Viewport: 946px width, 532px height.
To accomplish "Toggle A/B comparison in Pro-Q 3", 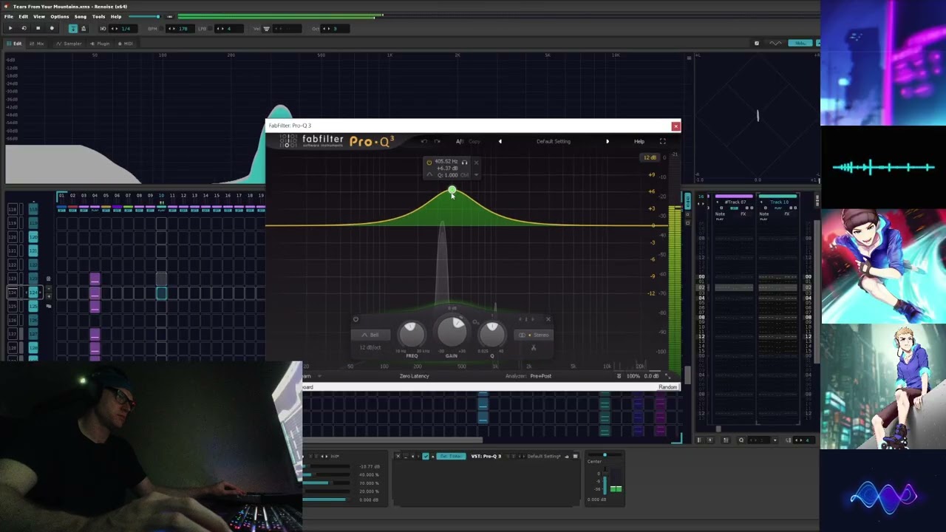I will pyautogui.click(x=459, y=141).
